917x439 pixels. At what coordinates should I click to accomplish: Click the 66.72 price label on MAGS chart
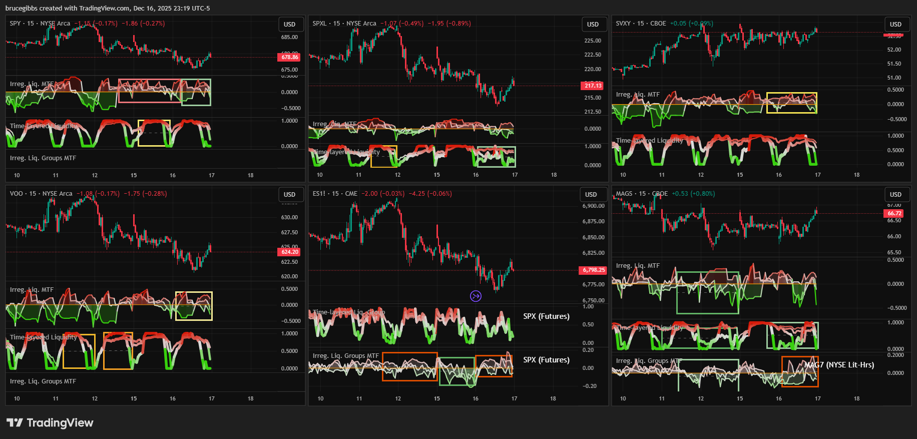pos(894,213)
